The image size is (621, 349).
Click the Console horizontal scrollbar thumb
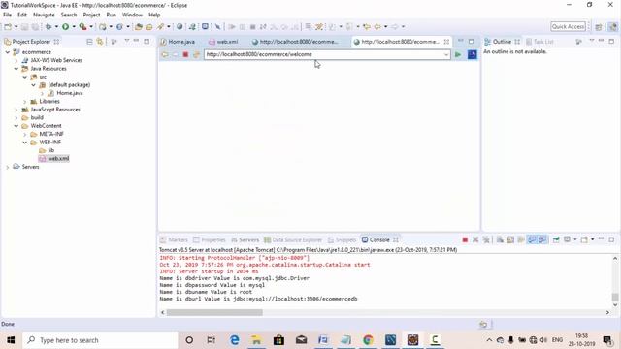click(x=214, y=312)
